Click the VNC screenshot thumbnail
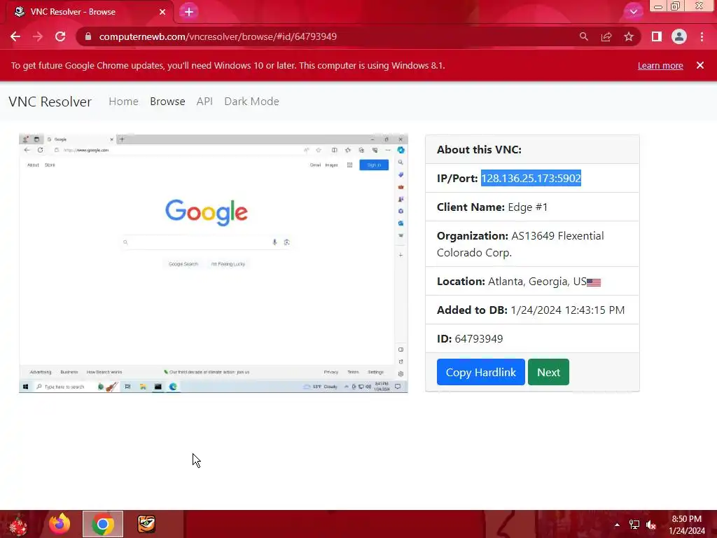717x538 pixels. [214, 263]
